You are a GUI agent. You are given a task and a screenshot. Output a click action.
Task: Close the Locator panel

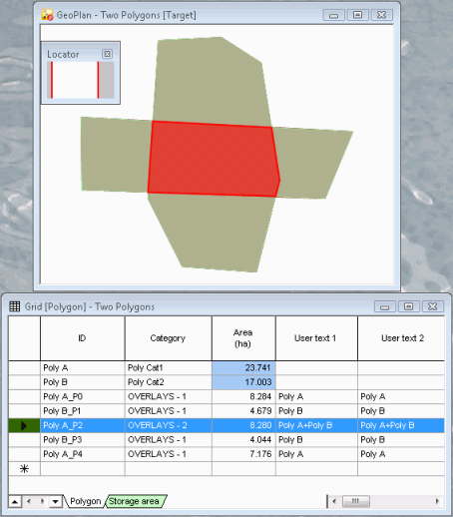107,54
